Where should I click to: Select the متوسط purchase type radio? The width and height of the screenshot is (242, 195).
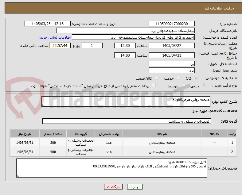[184, 86]
